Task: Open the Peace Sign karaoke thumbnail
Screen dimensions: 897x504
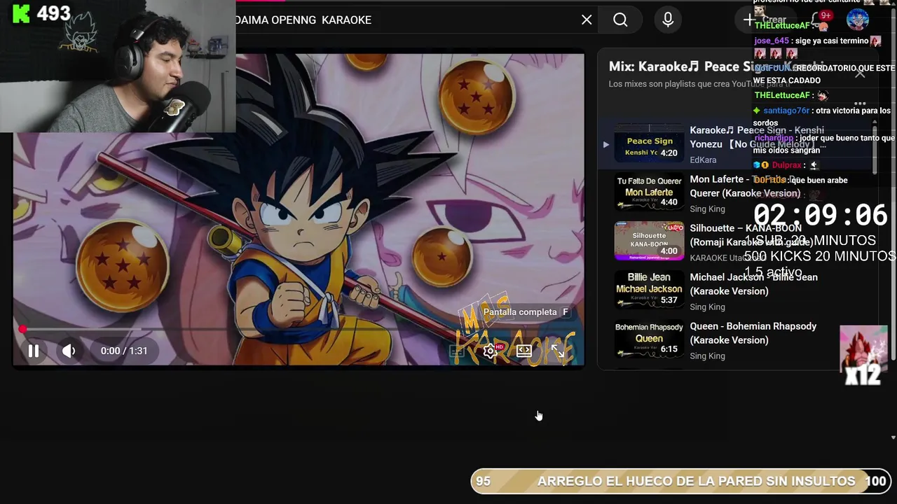Action: pyautogui.click(x=649, y=143)
